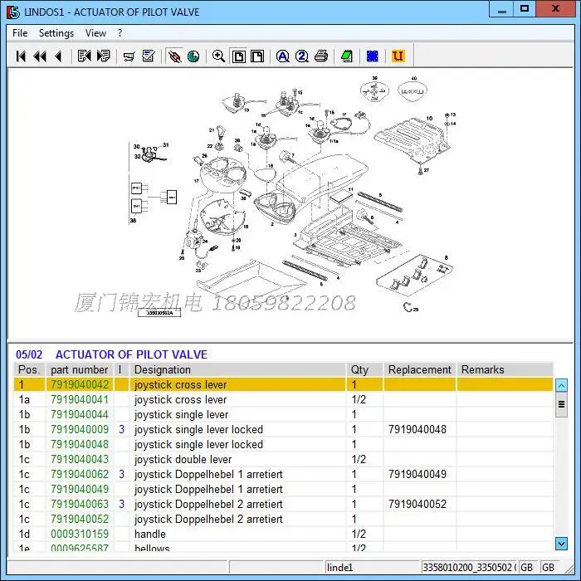
Task: Click the '05/02 ACTUATOR OF PILOT VALVE' heading
Action: tap(111, 354)
